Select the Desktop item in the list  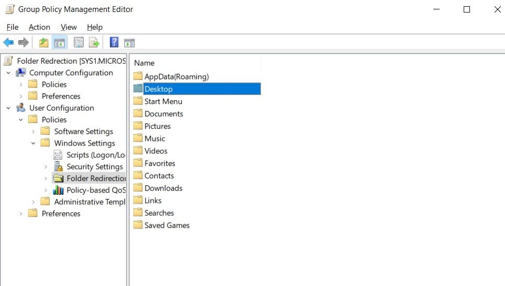click(202, 89)
